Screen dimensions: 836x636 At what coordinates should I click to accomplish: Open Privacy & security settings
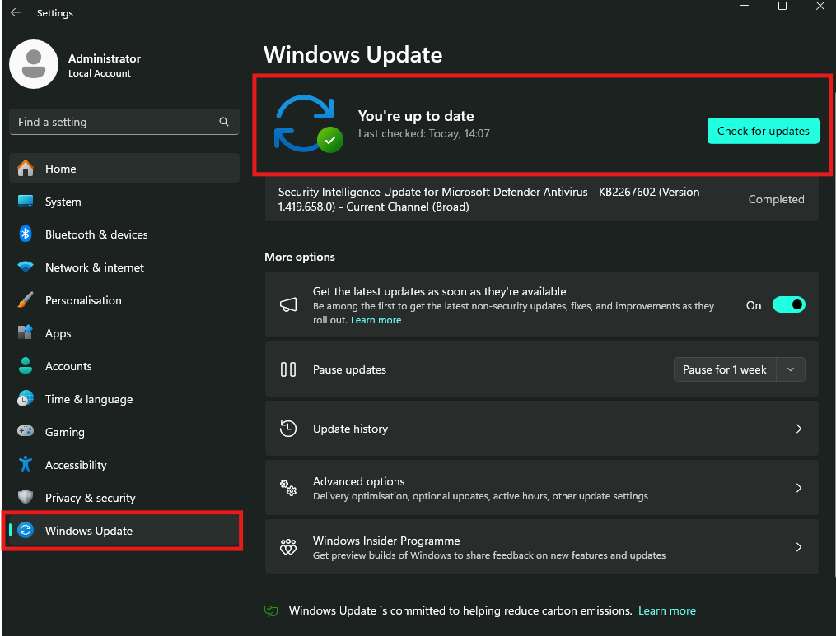pos(124,498)
